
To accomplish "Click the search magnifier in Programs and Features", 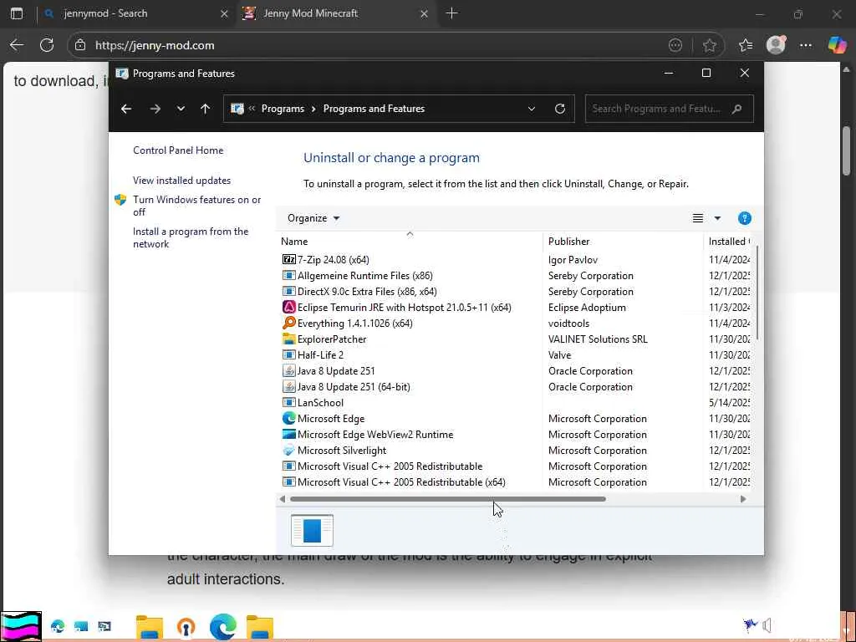I will (x=736, y=109).
